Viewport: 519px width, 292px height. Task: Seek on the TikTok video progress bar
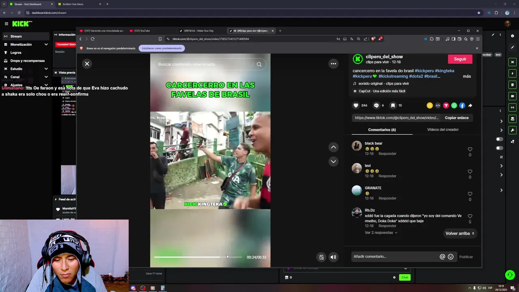198,257
